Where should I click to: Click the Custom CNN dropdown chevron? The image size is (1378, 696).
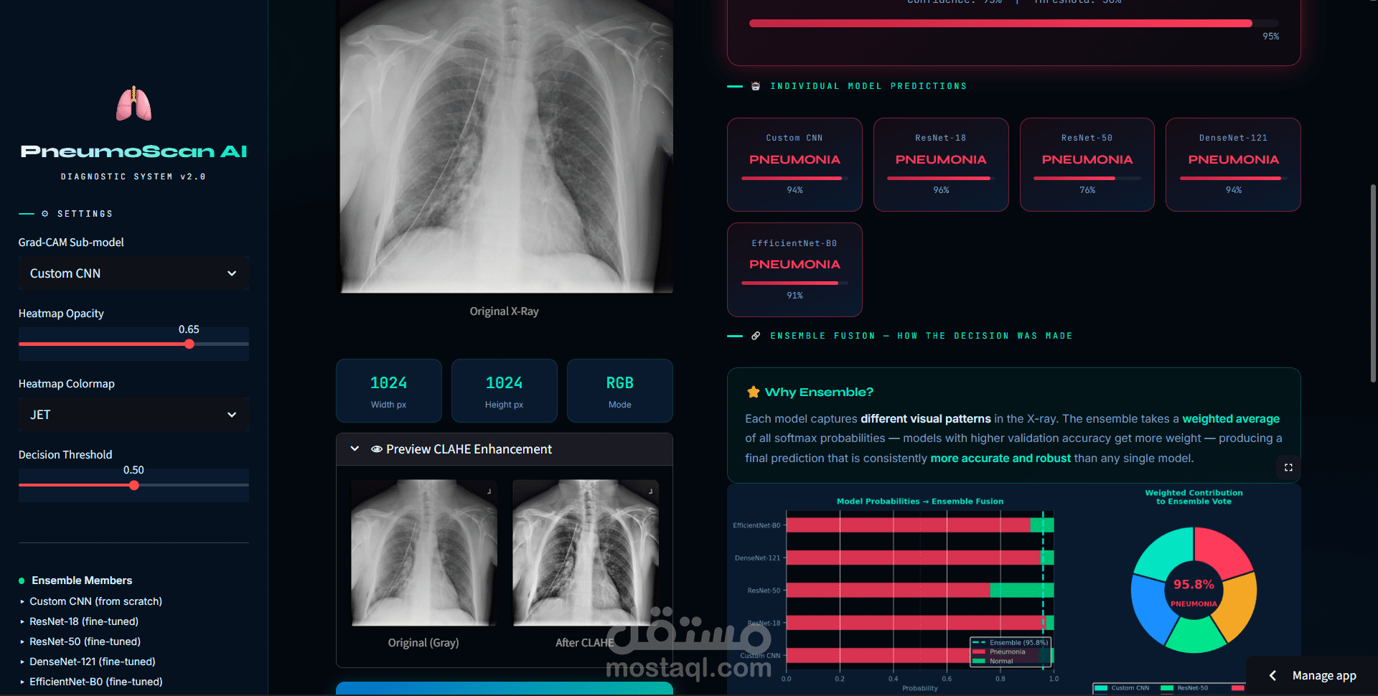pyautogui.click(x=232, y=273)
